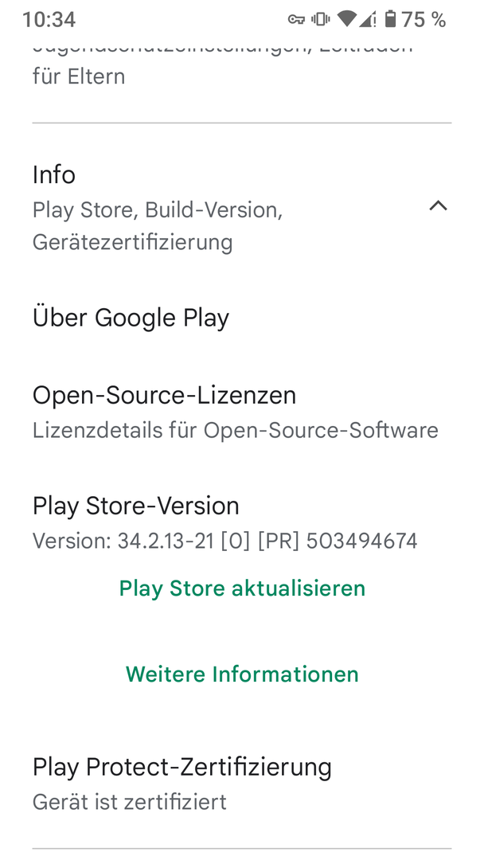
Task: Tap the VPN key icon in status bar
Action: (297, 19)
